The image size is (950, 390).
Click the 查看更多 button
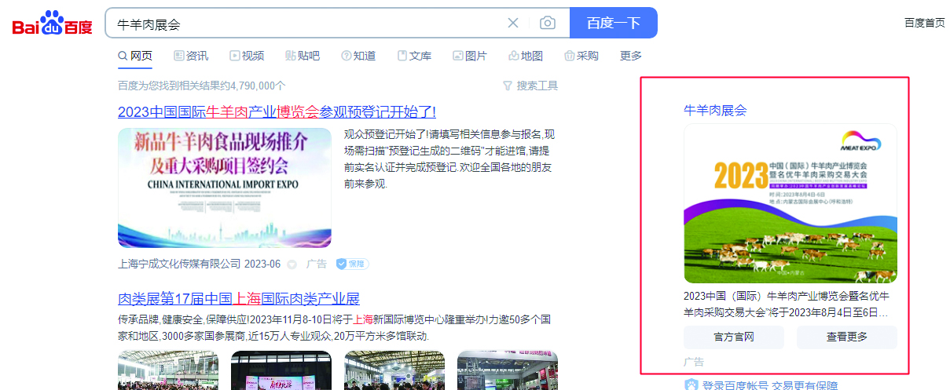coord(847,337)
